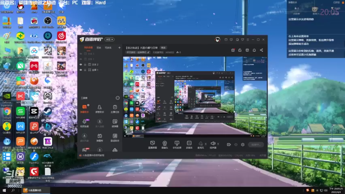
Task: Add a multimedia source (多媒体)
Action: 189,145
